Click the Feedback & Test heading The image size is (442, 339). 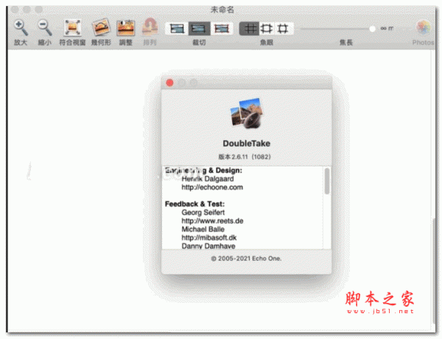point(194,204)
